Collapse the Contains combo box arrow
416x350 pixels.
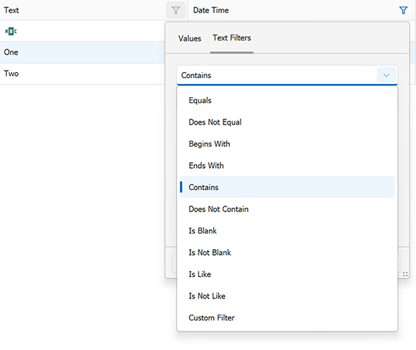(386, 75)
